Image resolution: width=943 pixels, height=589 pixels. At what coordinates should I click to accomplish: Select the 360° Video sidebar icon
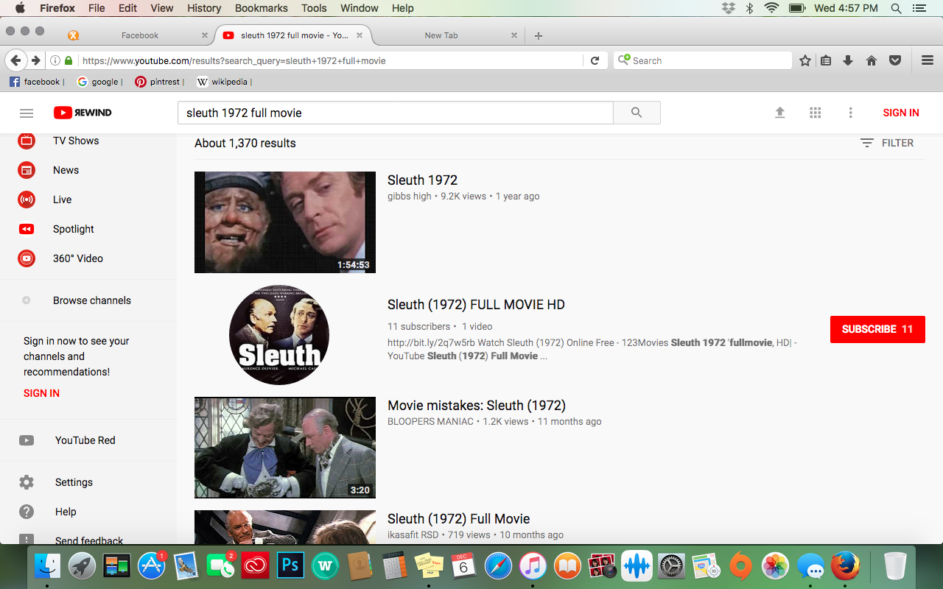pos(27,258)
